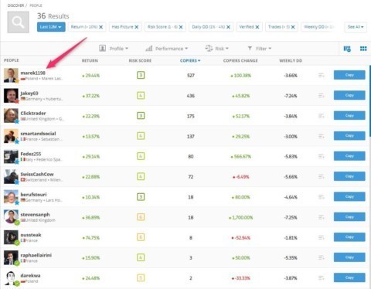Sort by Risk Score column header
Screen dimensions: 371x289
click(x=140, y=61)
